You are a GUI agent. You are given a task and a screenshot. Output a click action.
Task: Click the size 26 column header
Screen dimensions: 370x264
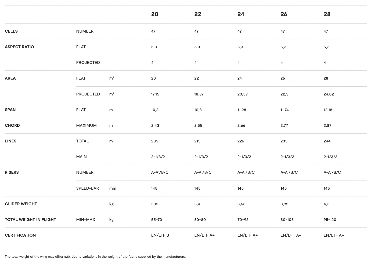click(284, 14)
